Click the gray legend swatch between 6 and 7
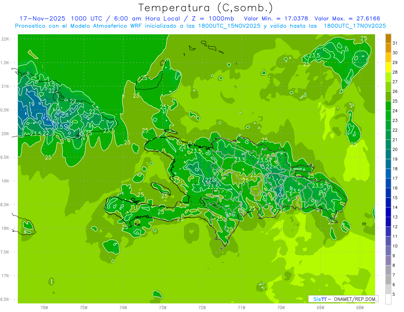404x312 pixels. point(388,280)
